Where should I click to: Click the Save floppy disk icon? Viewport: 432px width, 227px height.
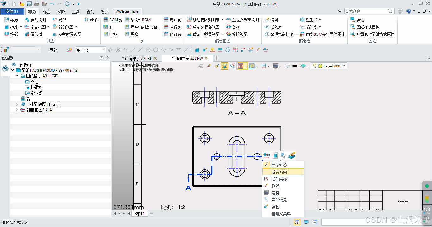(x=29, y=4)
